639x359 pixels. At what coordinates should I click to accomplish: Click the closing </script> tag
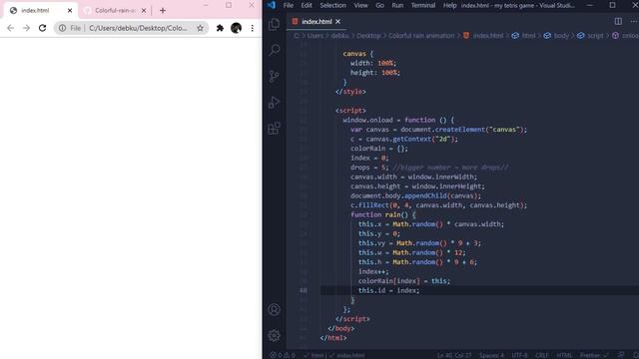point(352,319)
